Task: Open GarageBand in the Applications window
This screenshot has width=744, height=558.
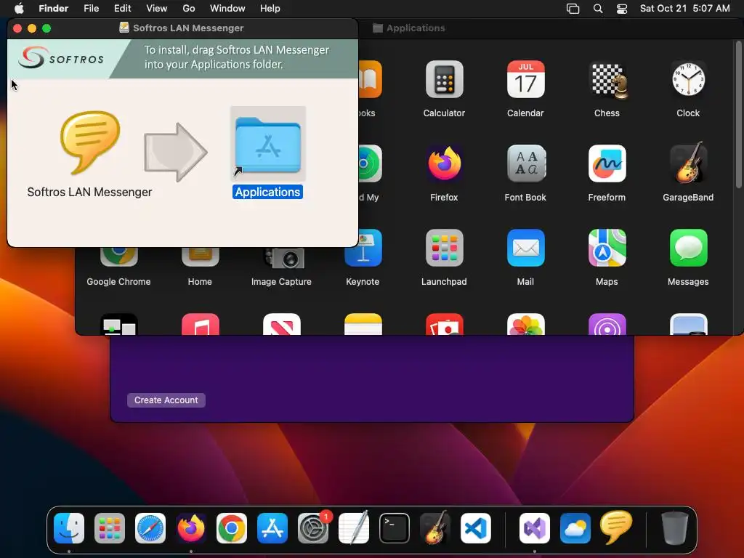Action: point(688,163)
